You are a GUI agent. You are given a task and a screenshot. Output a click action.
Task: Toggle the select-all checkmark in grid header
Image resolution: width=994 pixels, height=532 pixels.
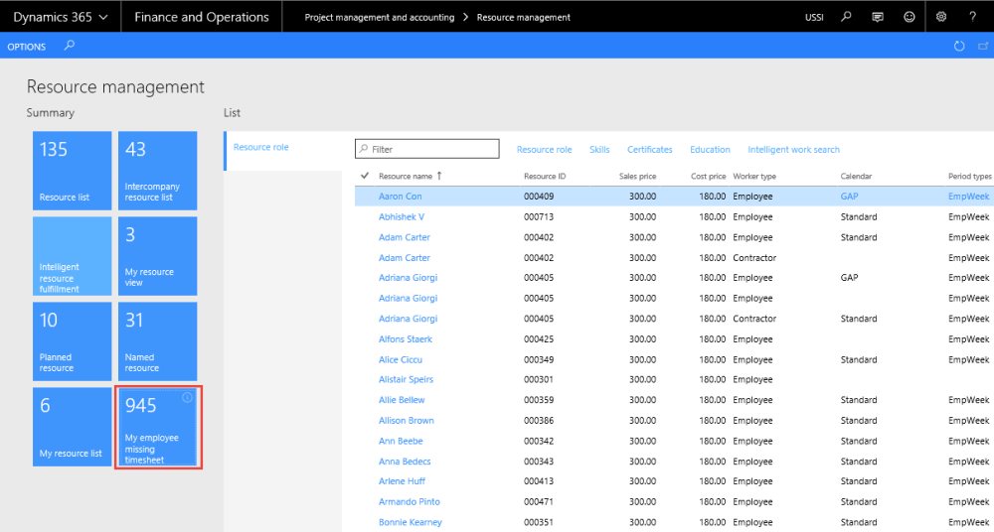tap(365, 176)
